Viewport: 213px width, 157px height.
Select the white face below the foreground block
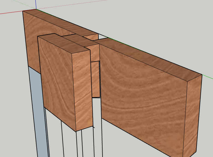click(68, 142)
